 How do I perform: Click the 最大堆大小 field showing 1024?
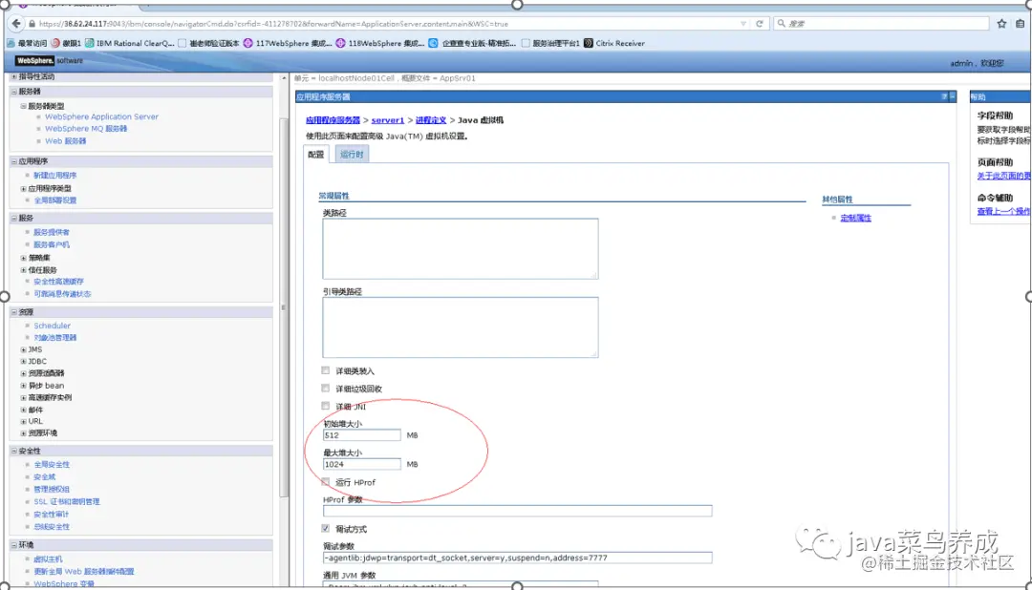361,464
